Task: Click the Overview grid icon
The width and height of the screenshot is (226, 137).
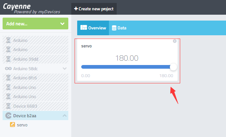Action: pos(83,28)
